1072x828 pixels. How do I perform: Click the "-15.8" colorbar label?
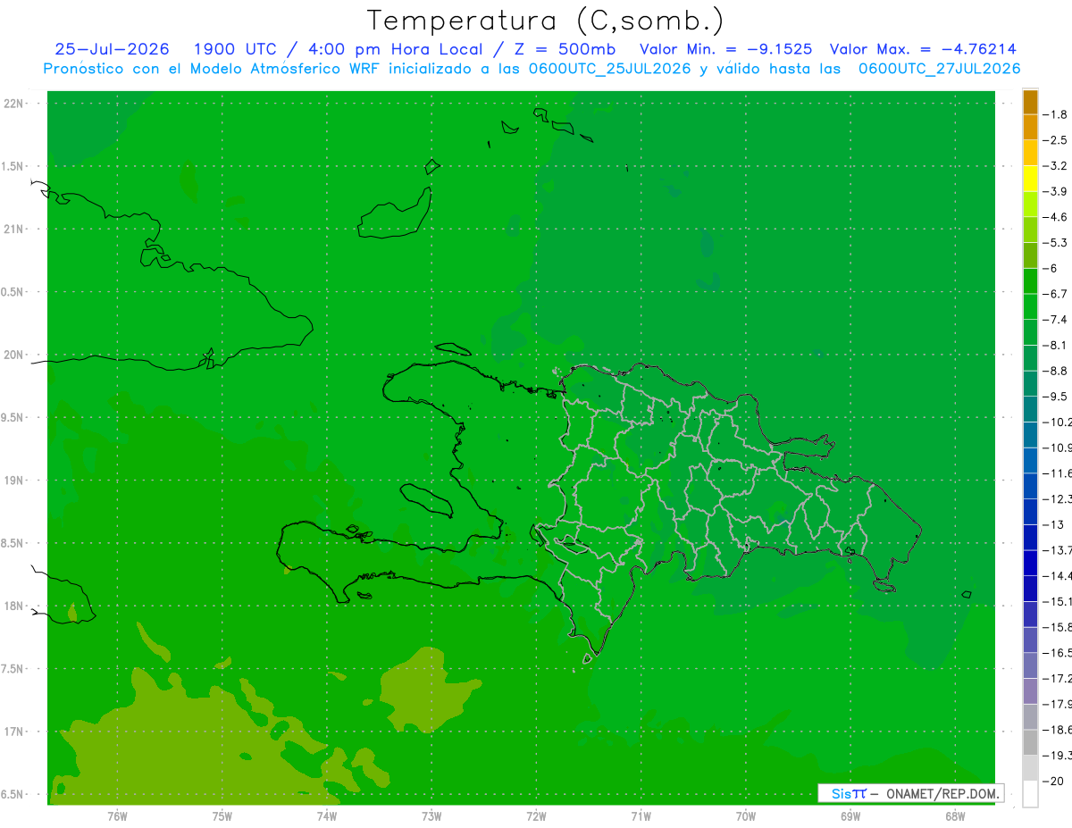point(1057,627)
